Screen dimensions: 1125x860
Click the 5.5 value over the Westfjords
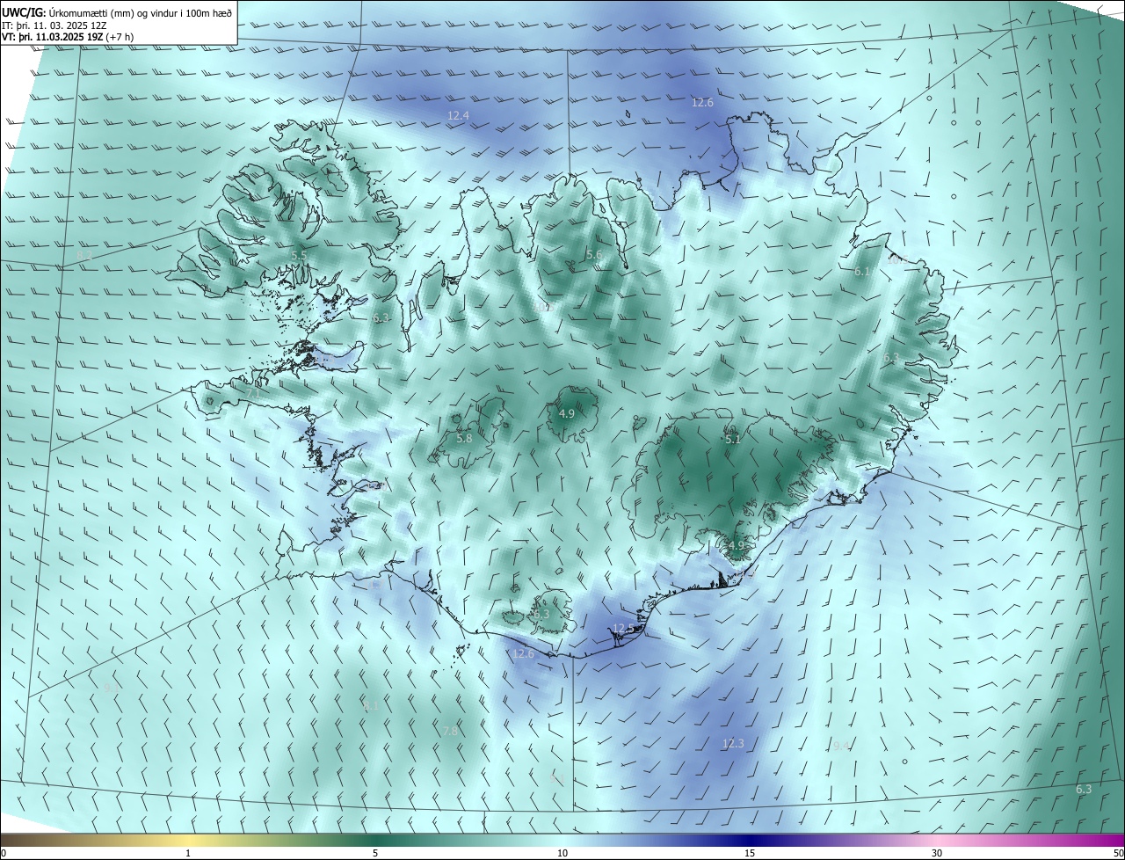click(299, 256)
